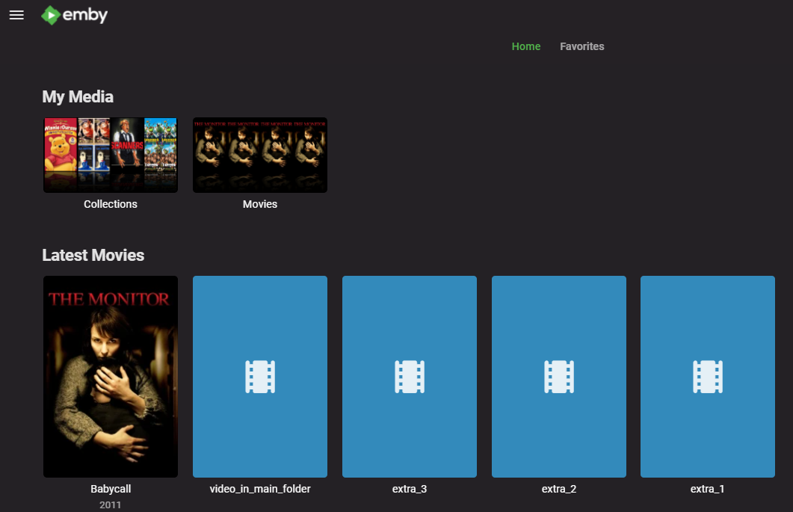Click the My Media heading
The image size is (793, 512).
78,96
